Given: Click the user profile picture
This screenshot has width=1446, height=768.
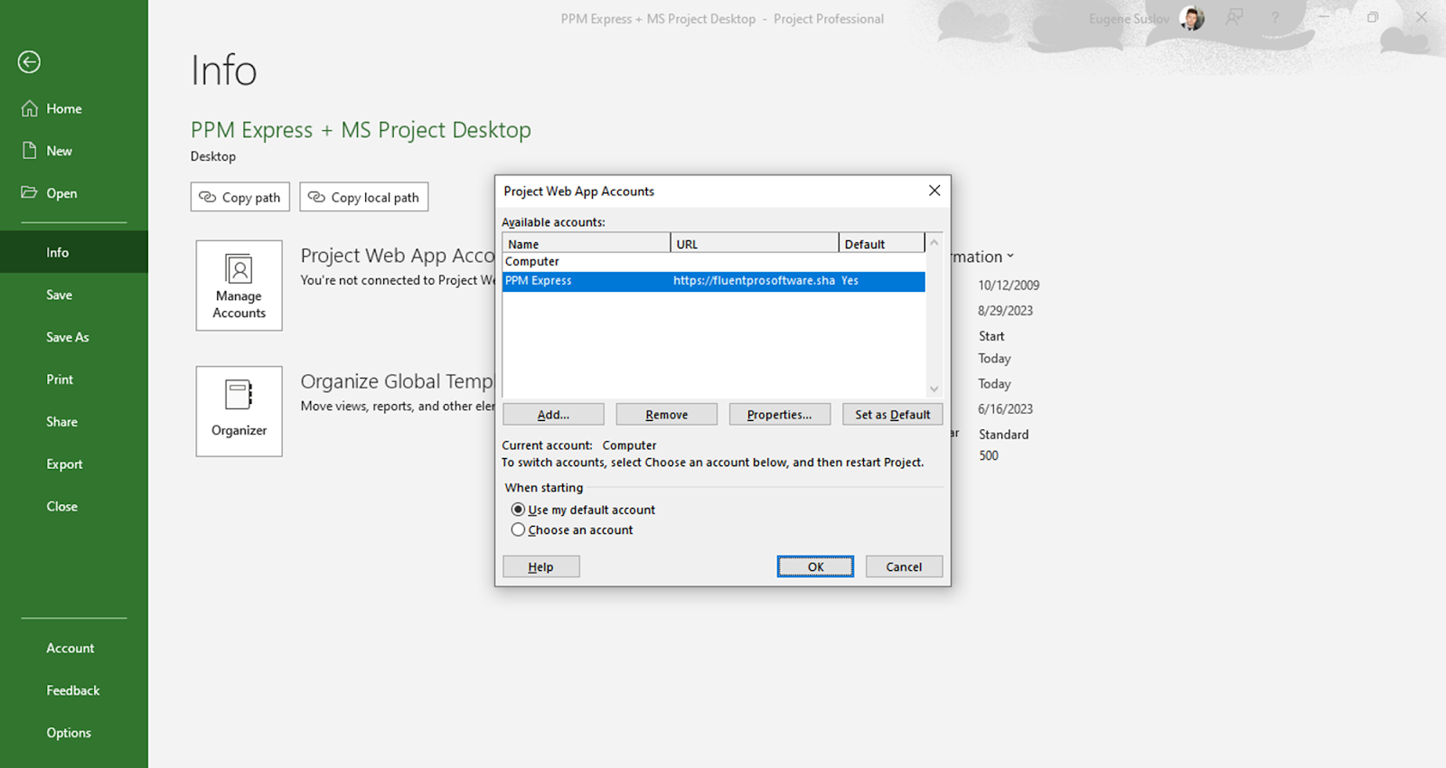Looking at the screenshot, I should coord(1192,18).
